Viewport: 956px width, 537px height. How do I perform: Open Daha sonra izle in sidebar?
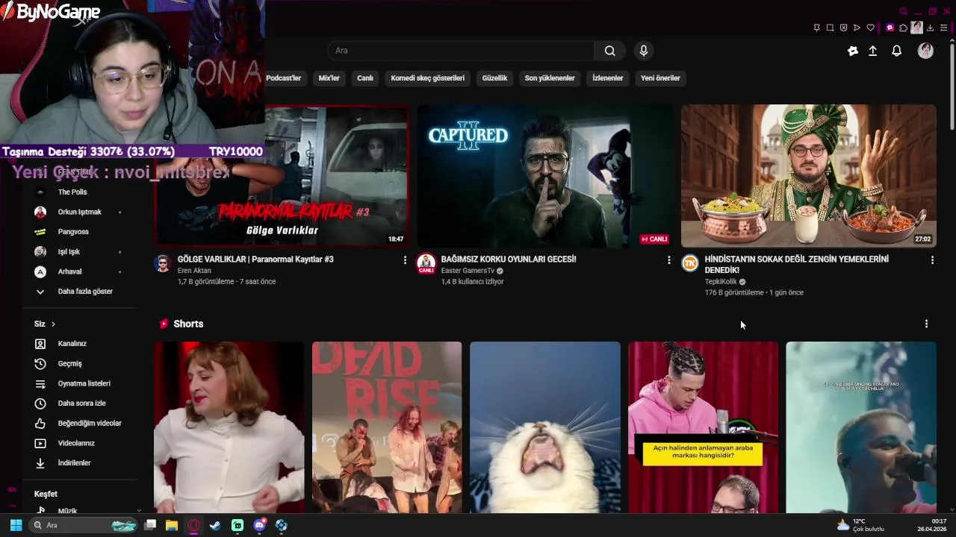click(x=81, y=403)
